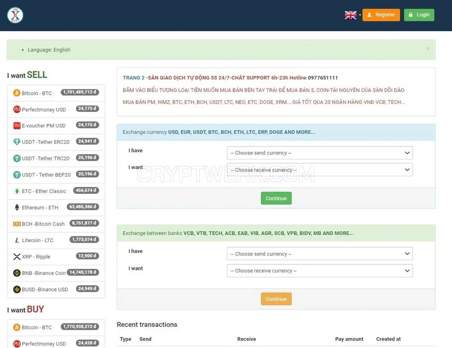
Task: Click the Bitcoin icon in the SELL list
Action: coord(17,93)
